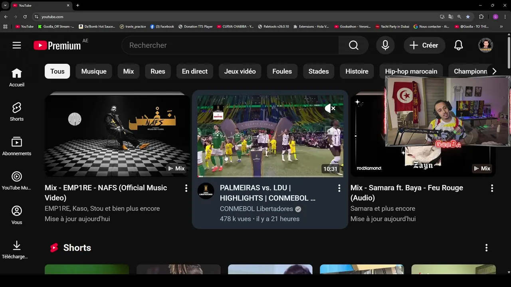This screenshot has width=511, height=287.
Task: Click the video progress bar on Palmeiras preview
Action: tap(270, 176)
